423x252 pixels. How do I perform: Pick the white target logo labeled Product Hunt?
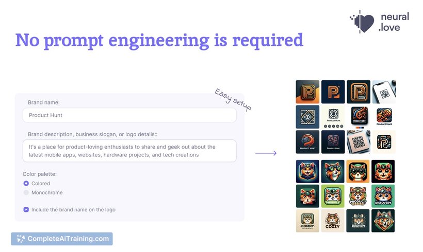click(333, 117)
